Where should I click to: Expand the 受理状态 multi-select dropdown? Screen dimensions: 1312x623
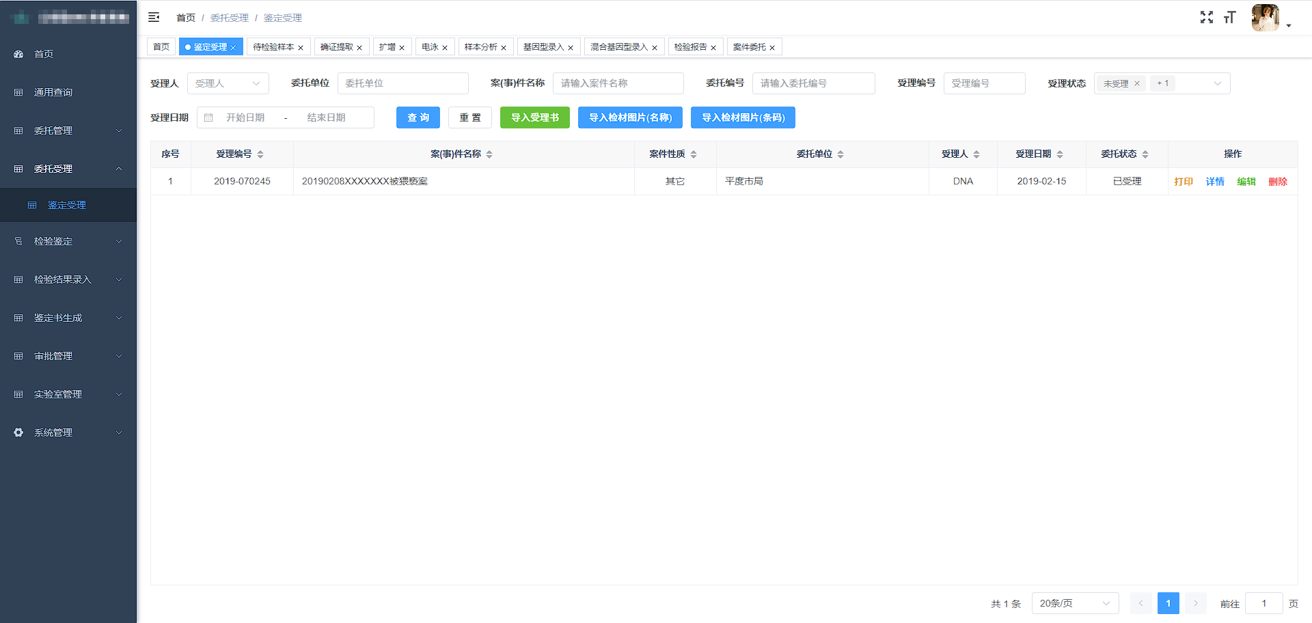pyautogui.click(x=1217, y=83)
